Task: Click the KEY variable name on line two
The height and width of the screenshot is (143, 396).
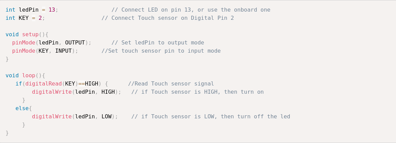Action: [x=24, y=18]
